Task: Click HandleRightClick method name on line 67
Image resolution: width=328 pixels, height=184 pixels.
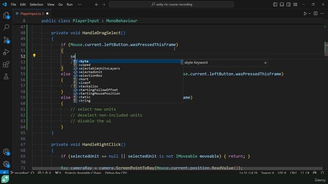Action: [x=101, y=144]
